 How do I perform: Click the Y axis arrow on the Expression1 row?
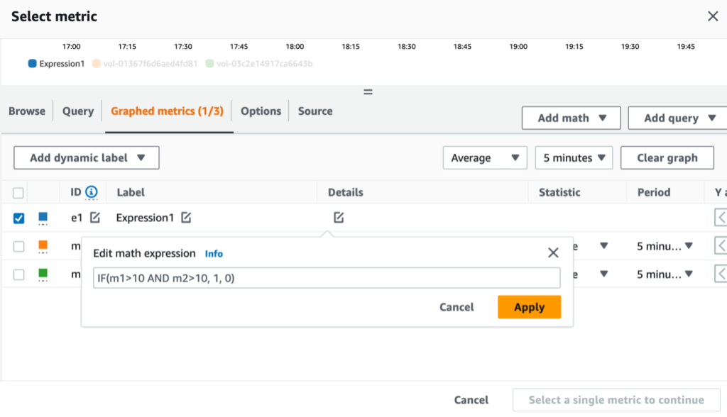click(720, 218)
